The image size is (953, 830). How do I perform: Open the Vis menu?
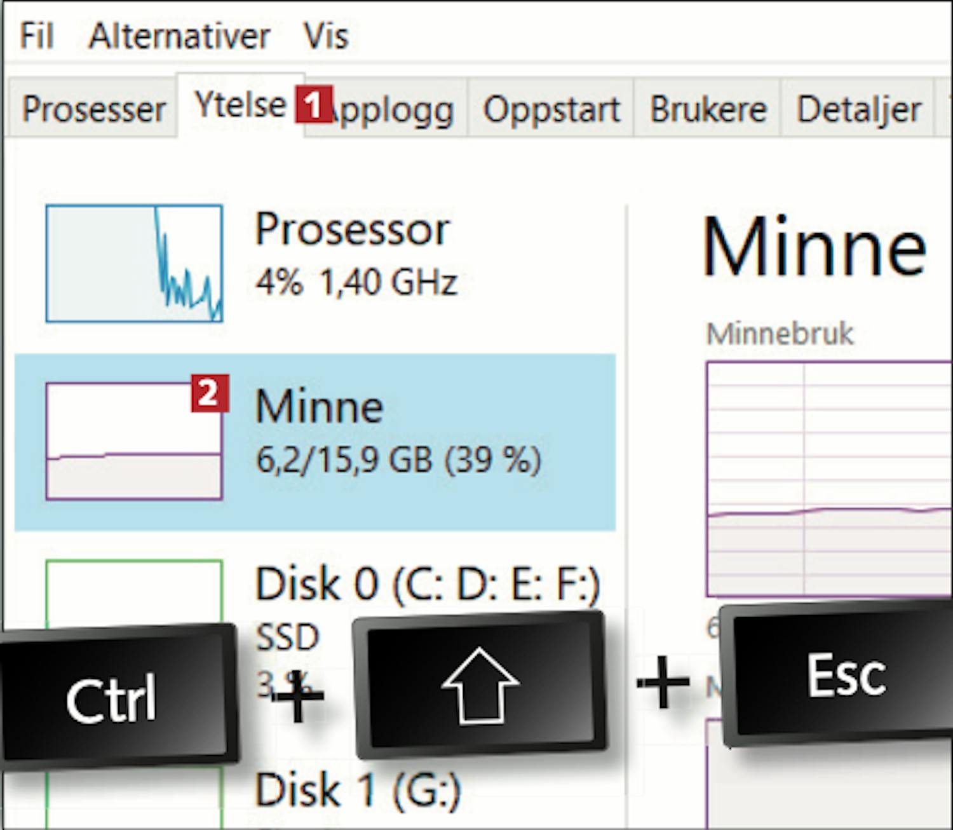point(326,36)
